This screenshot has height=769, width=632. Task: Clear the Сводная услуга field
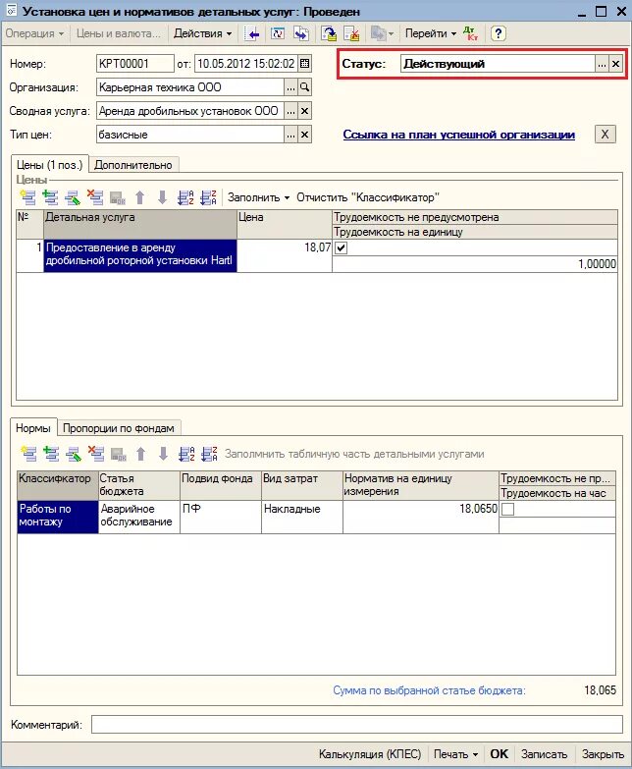305,111
